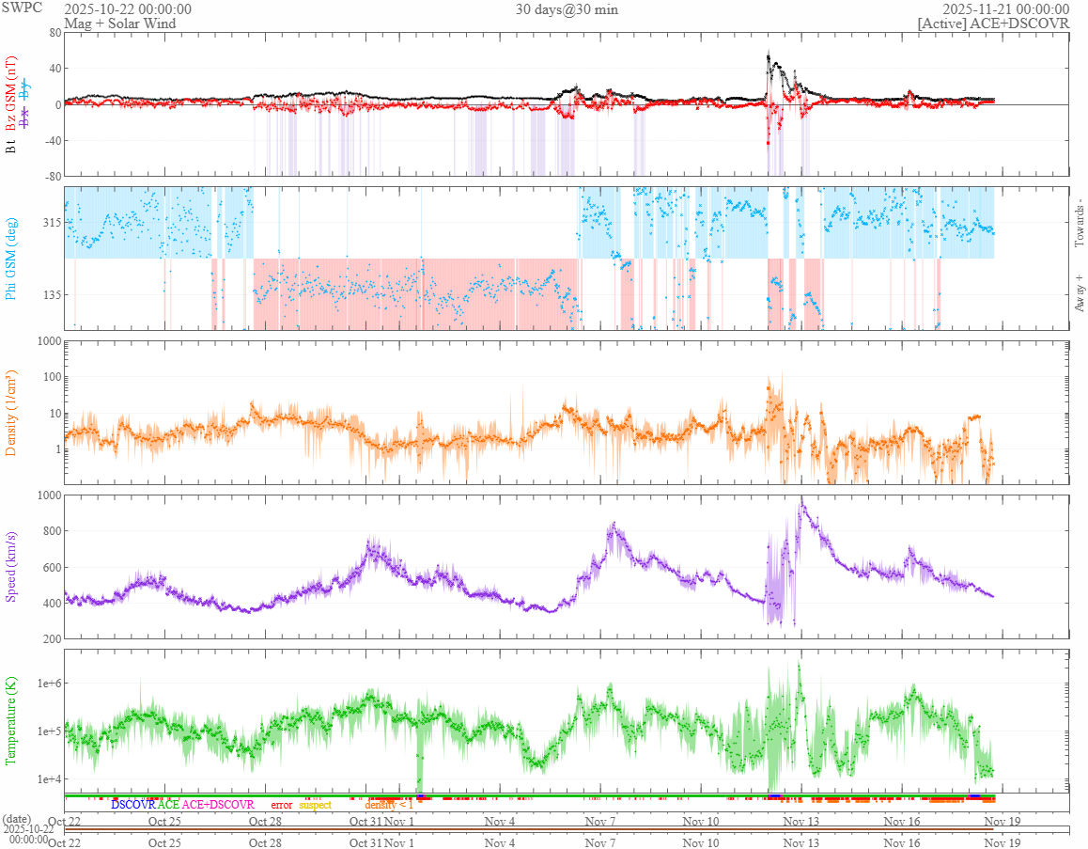The width and height of the screenshot is (1088, 849).
Task: Click the 80 tick on the Bt axis
Action: [x=55, y=33]
